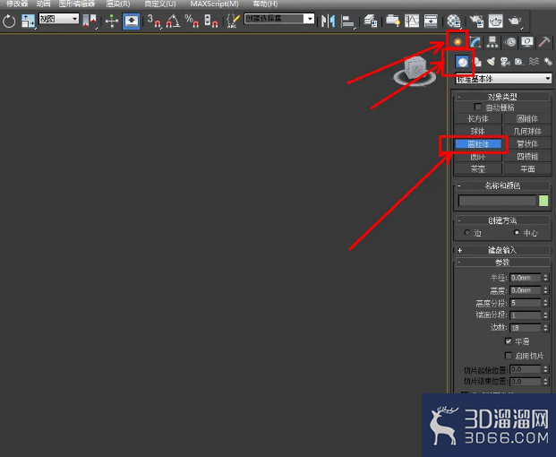
Task: Select the Lights category icon
Action: pyautogui.click(x=492, y=62)
